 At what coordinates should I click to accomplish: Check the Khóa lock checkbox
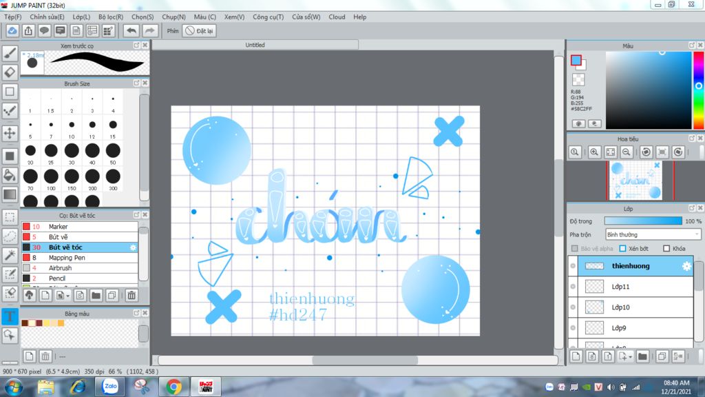click(x=666, y=248)
